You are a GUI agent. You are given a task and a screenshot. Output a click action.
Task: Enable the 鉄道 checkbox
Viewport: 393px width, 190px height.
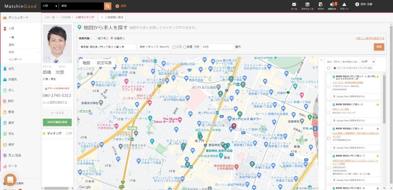[185, 47]
